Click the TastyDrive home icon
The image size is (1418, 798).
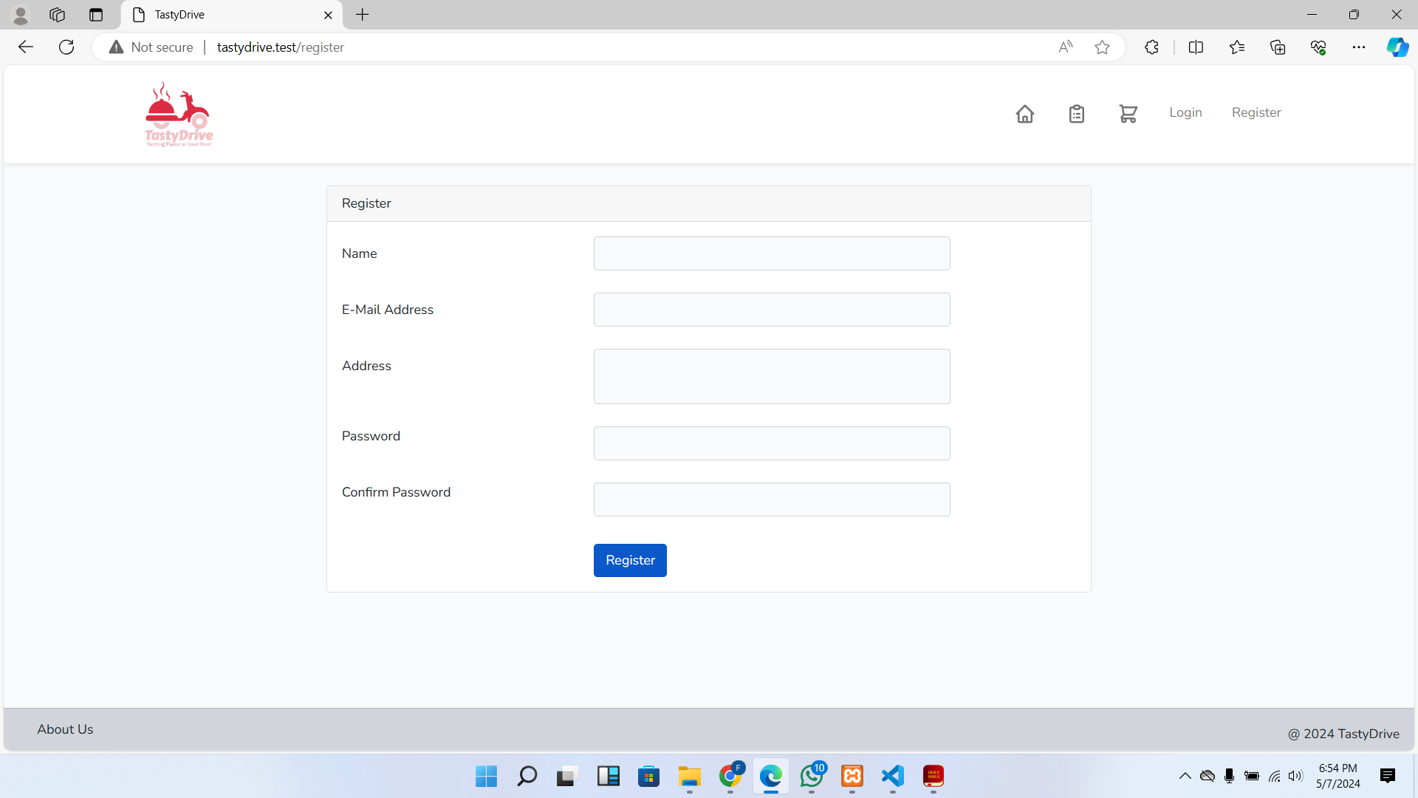[1024, 114]
